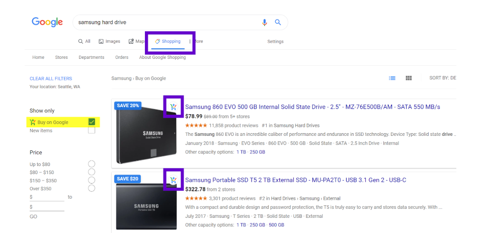Select the Up to $80 price option
This screenshot has height=246, width=484.
click(x=92, y=164)
